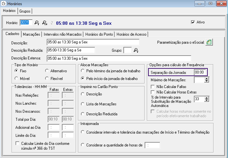Open the eSocial parametrization icon button

pyautogui.click(x=209, y=42)
